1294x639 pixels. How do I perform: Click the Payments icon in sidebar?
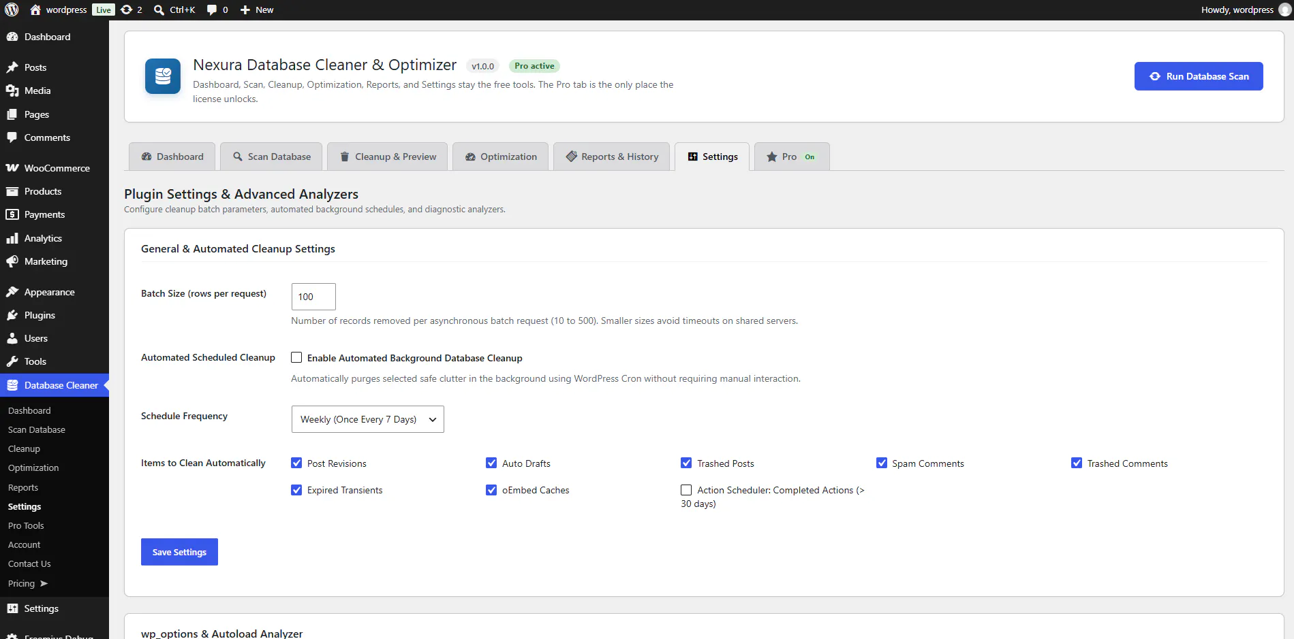(x=12, y=214)
